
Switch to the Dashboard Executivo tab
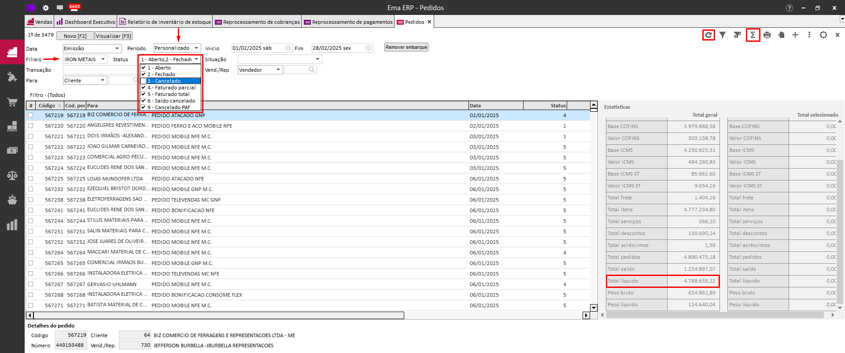[86, 22]
